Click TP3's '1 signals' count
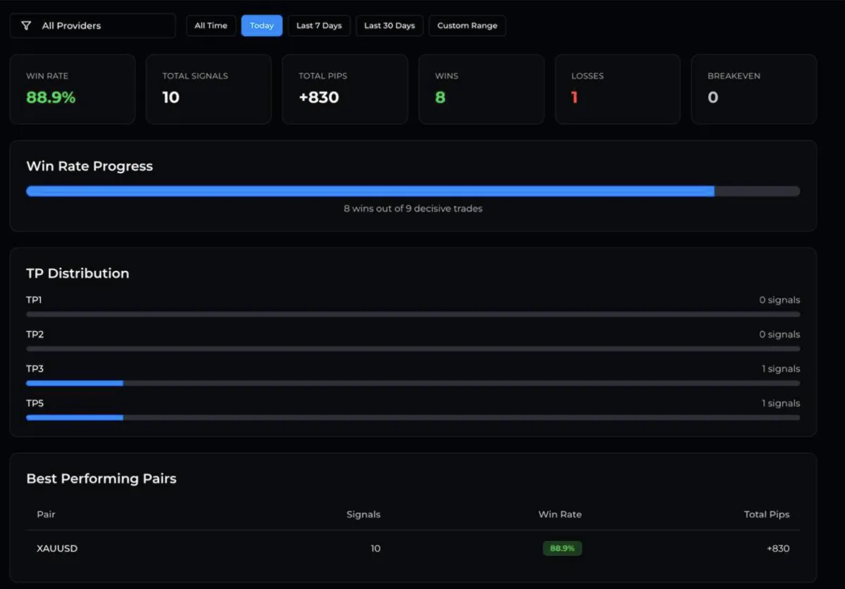 pos(781,369)
